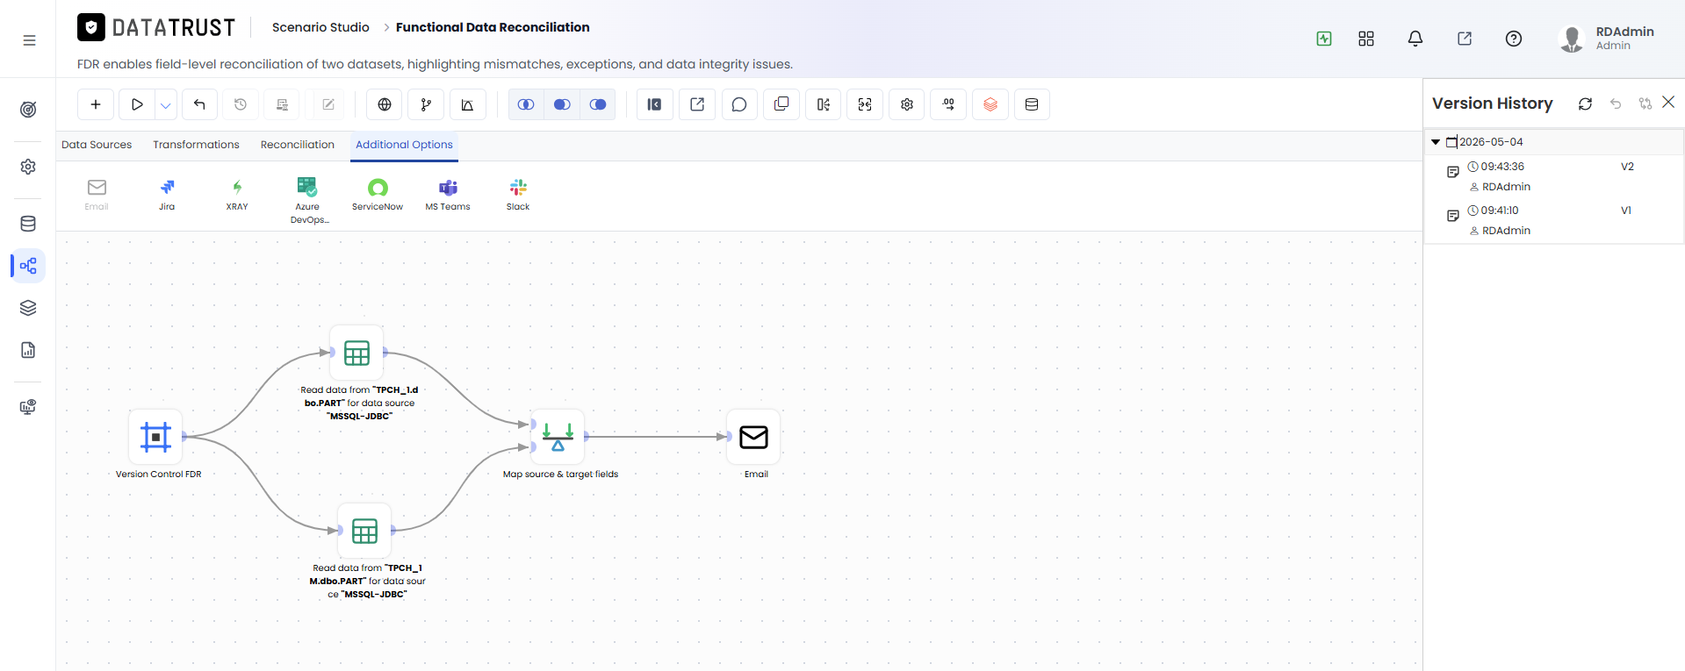Open the RDAdmin user profile menu

point(1607,39)
